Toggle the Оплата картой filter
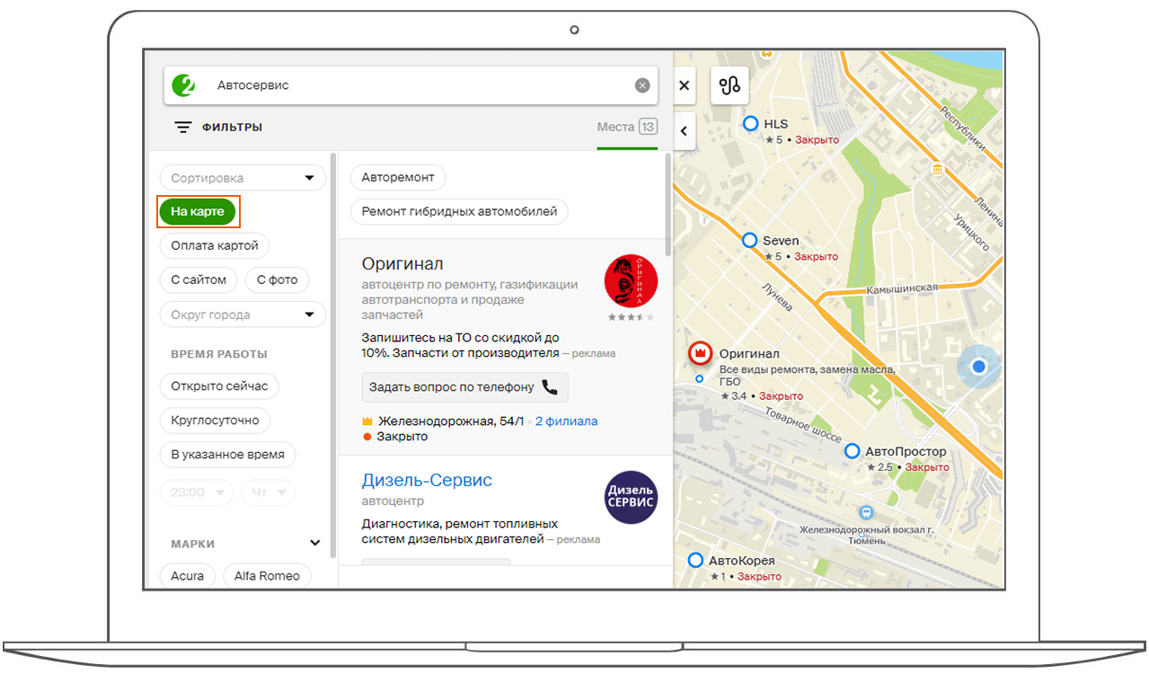1149x674 pixels. point(215,245)
